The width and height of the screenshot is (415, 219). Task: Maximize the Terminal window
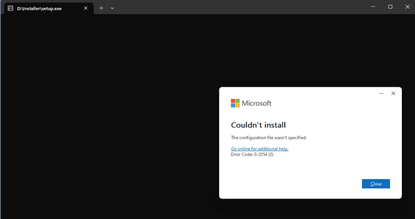click(x=390, y=7)
